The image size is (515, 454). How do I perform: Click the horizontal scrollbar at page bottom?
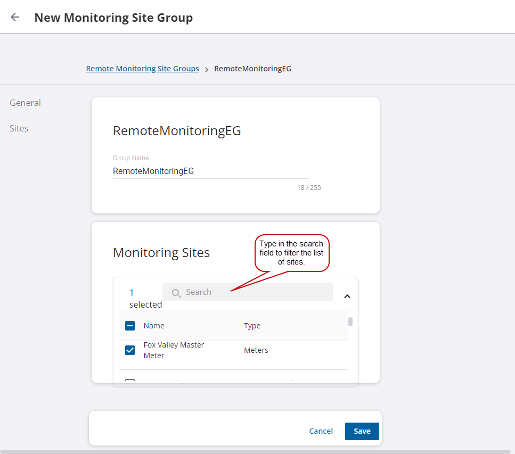pos(256,451)
